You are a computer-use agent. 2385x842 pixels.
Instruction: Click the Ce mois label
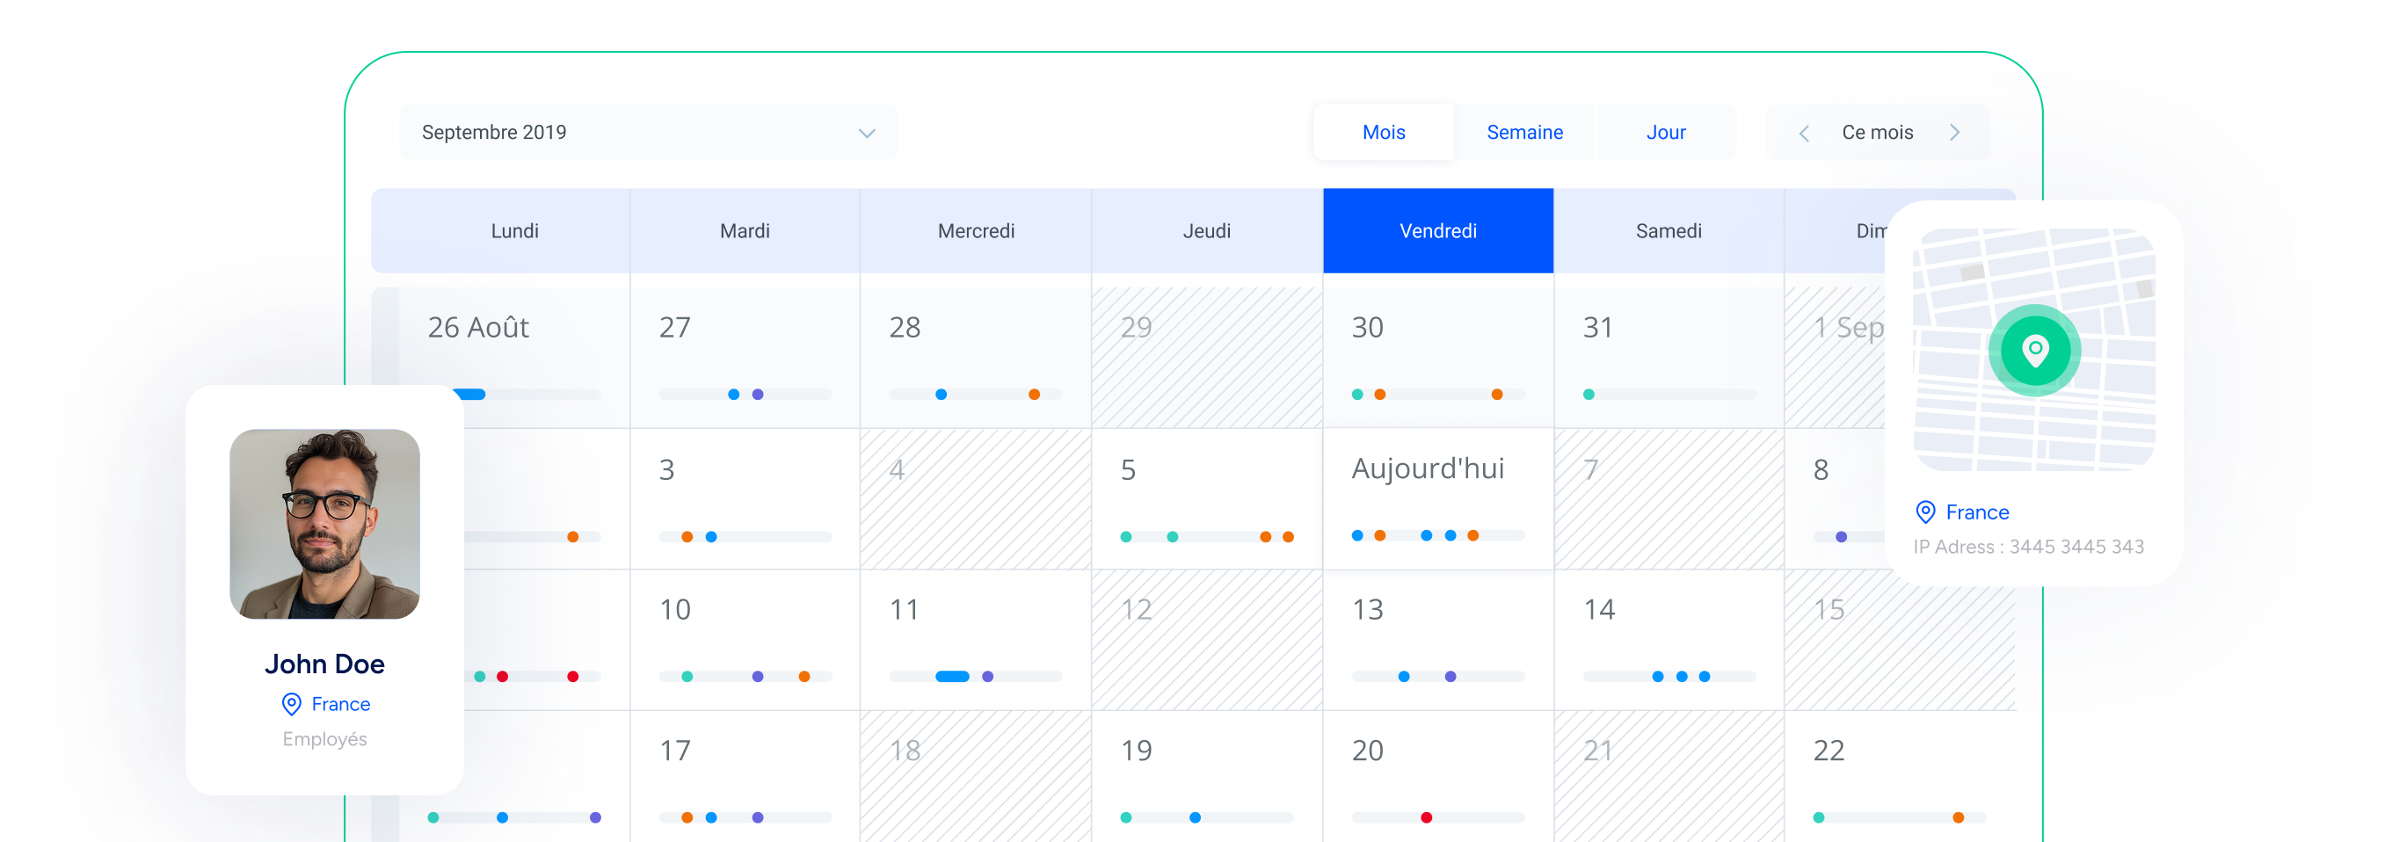1877,133
